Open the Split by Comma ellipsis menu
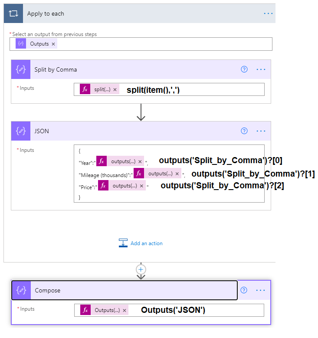This screenshot has width=318, height=338. click(261, 69)
